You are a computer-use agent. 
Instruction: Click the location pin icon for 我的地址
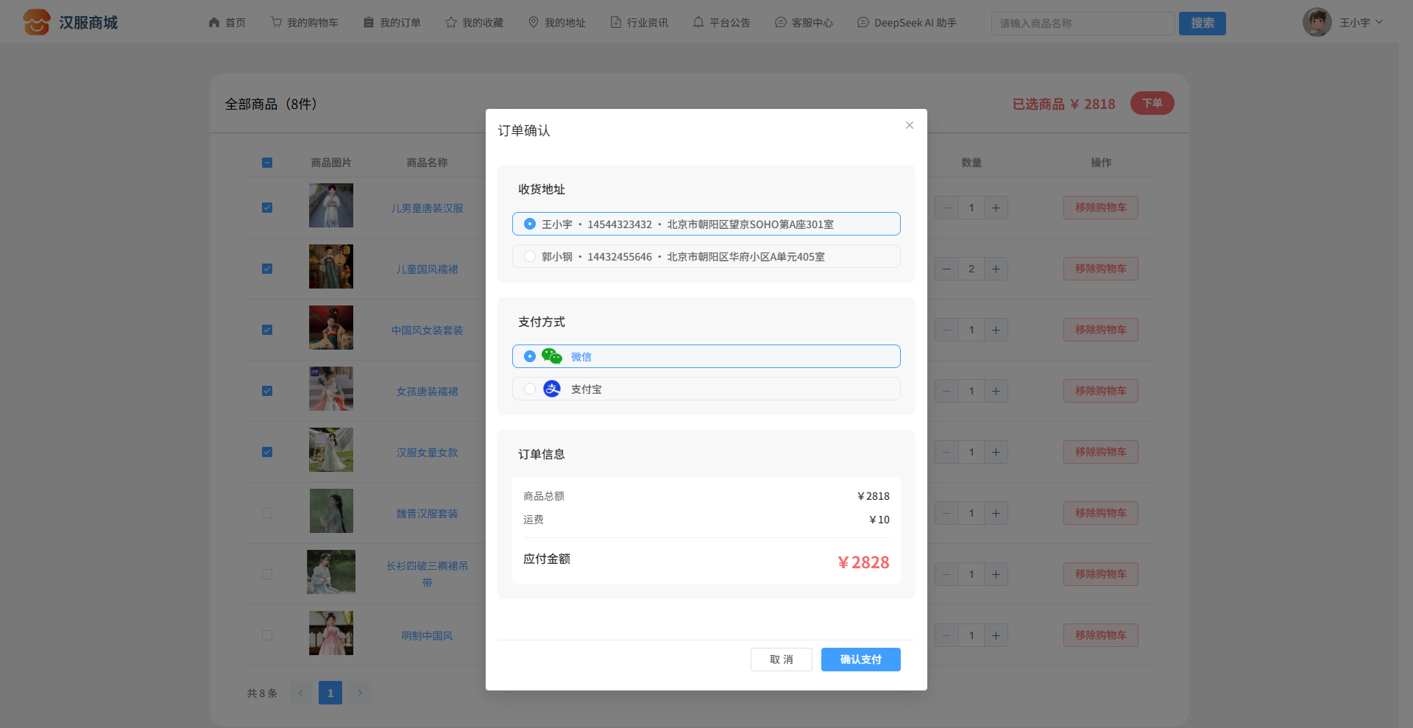coord(534,23)
